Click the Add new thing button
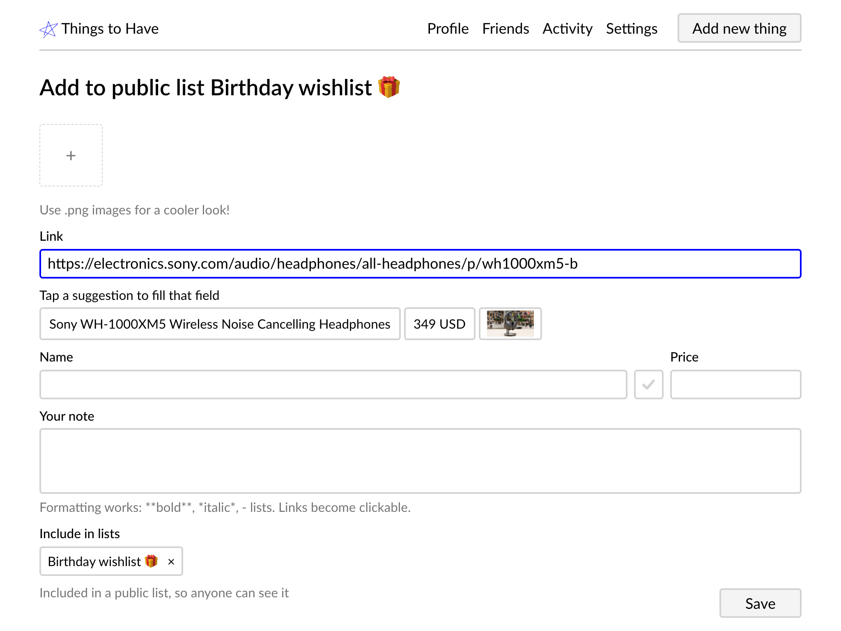This screenshot has height=631, width=841. point(739,28)
